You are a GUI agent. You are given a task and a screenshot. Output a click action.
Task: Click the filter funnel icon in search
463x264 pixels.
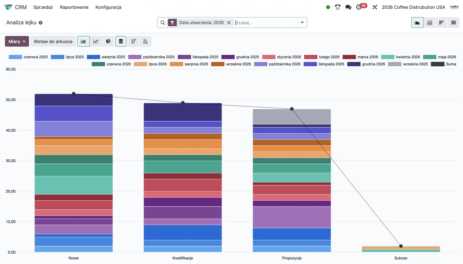(x=172, y=23)
